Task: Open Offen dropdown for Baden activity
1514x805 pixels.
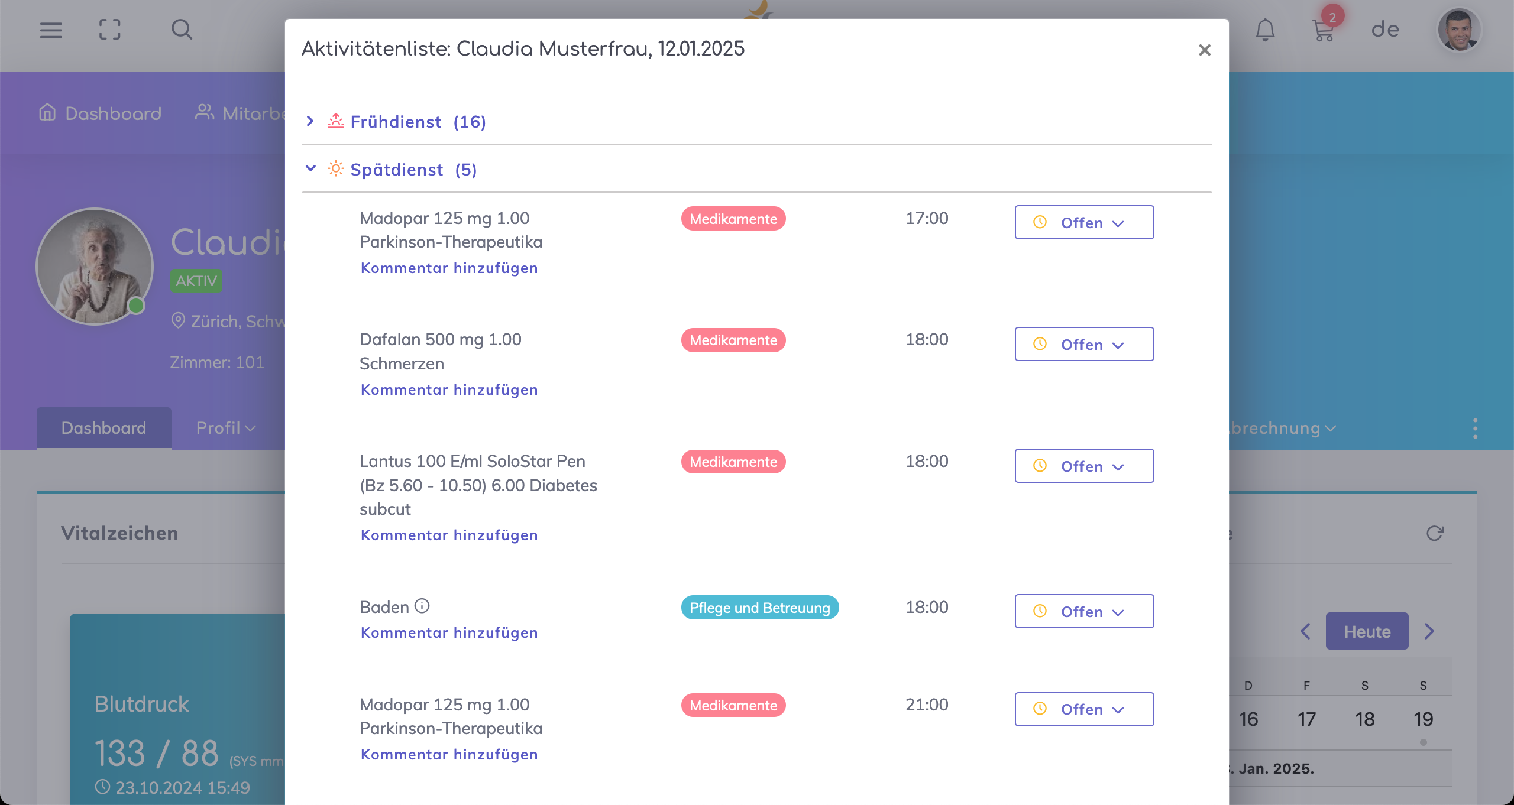Action: 1084,612
